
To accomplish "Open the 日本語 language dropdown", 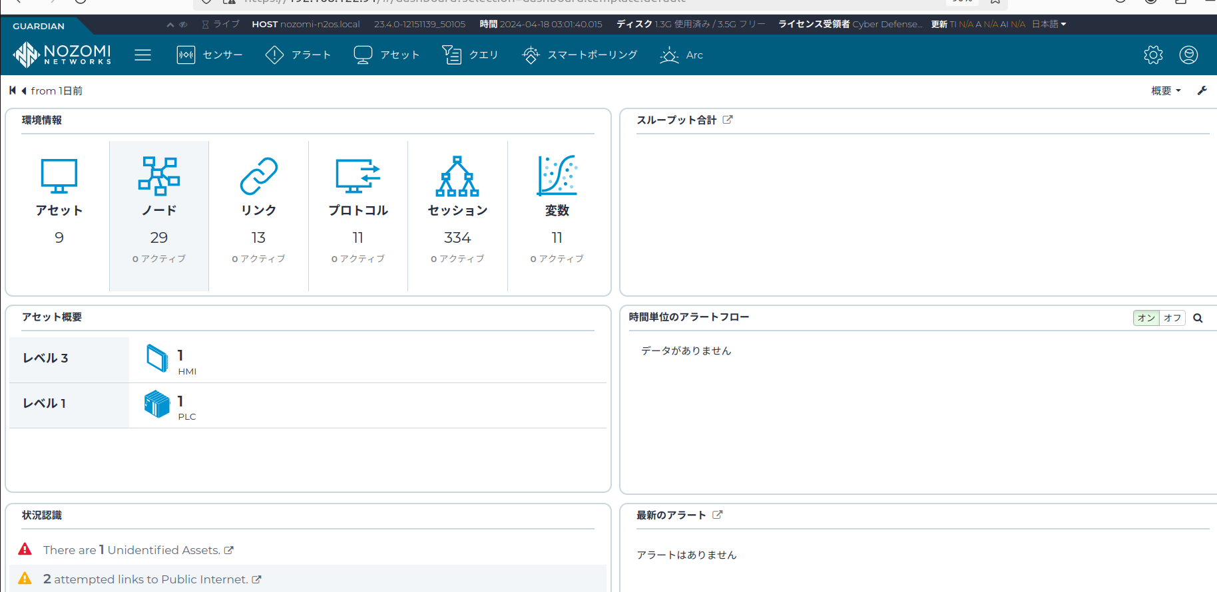I will click(x=1049, y=24).
